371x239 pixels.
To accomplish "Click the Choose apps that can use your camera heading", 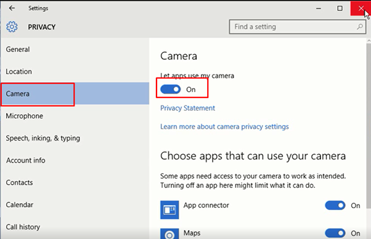I will [253, 156].
